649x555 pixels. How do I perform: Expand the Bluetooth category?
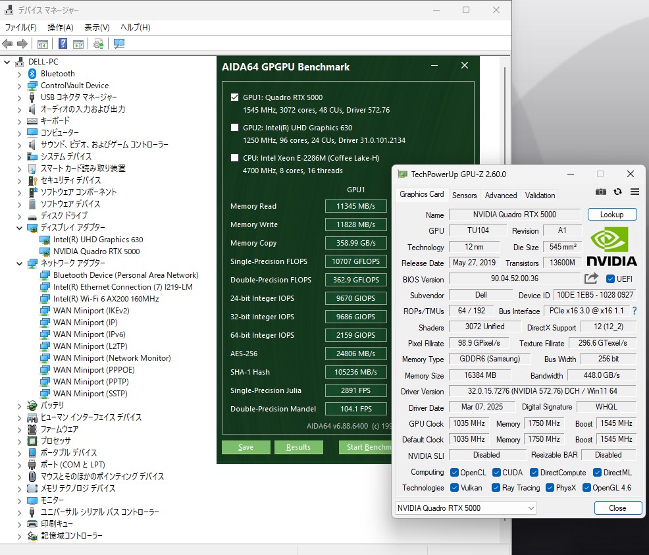click(20, 74)
